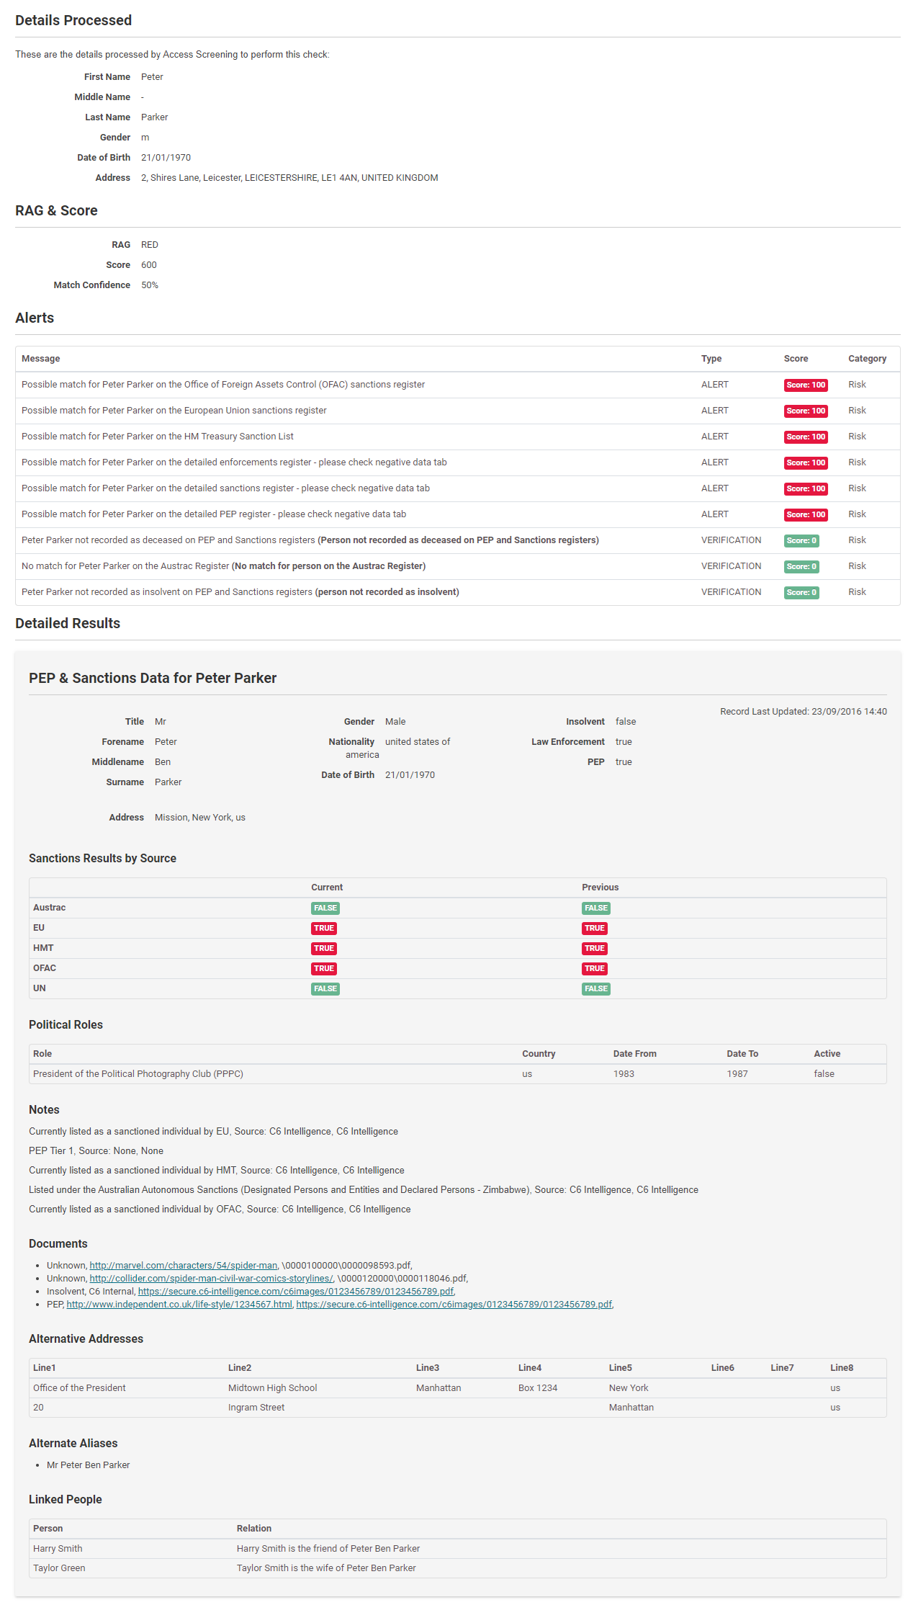
Task: Click the Date From header in Political Roles
Action: tap(634, 1053)
